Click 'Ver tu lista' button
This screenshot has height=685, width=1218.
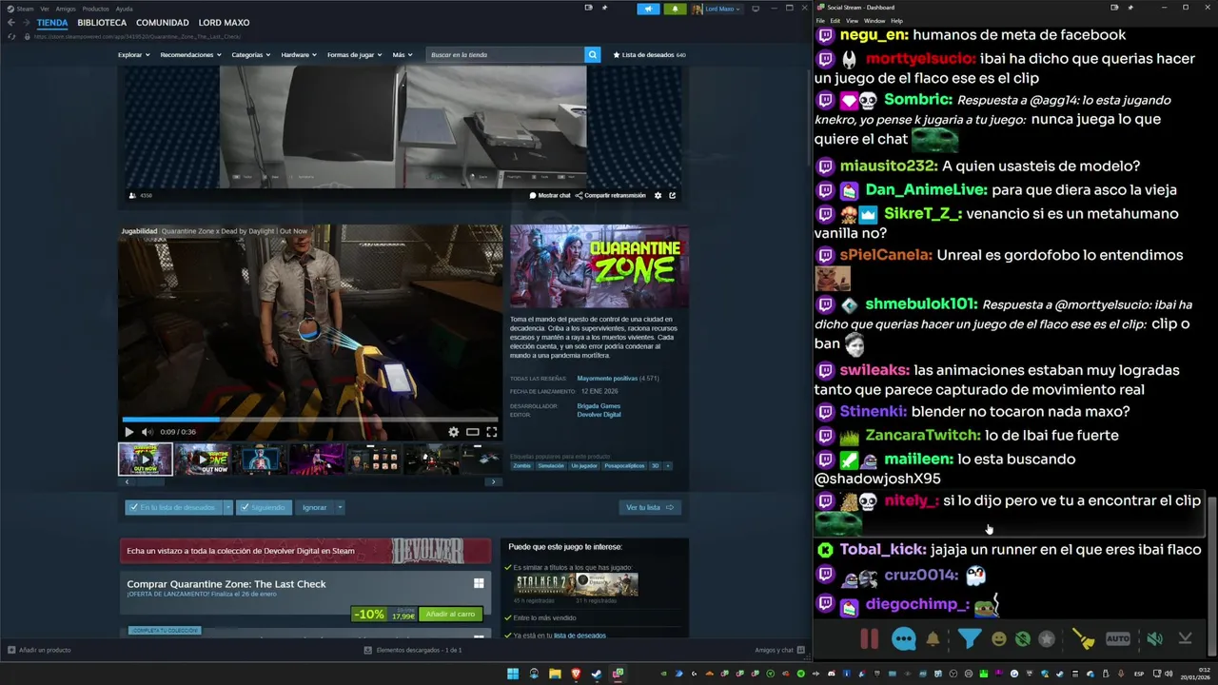click(650, 507)
